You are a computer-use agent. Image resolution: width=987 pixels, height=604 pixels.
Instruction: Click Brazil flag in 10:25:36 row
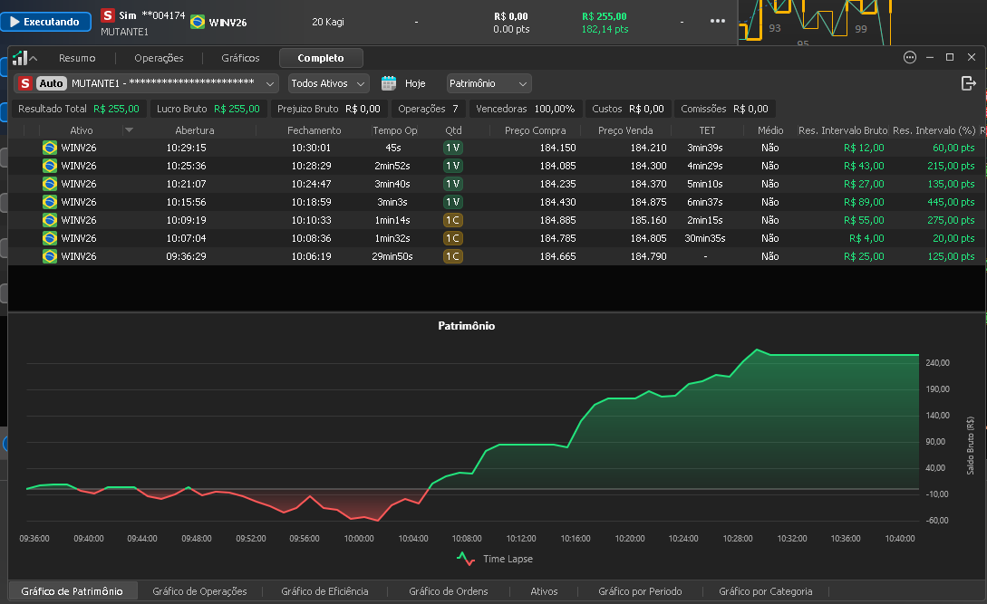pos(50,166)
